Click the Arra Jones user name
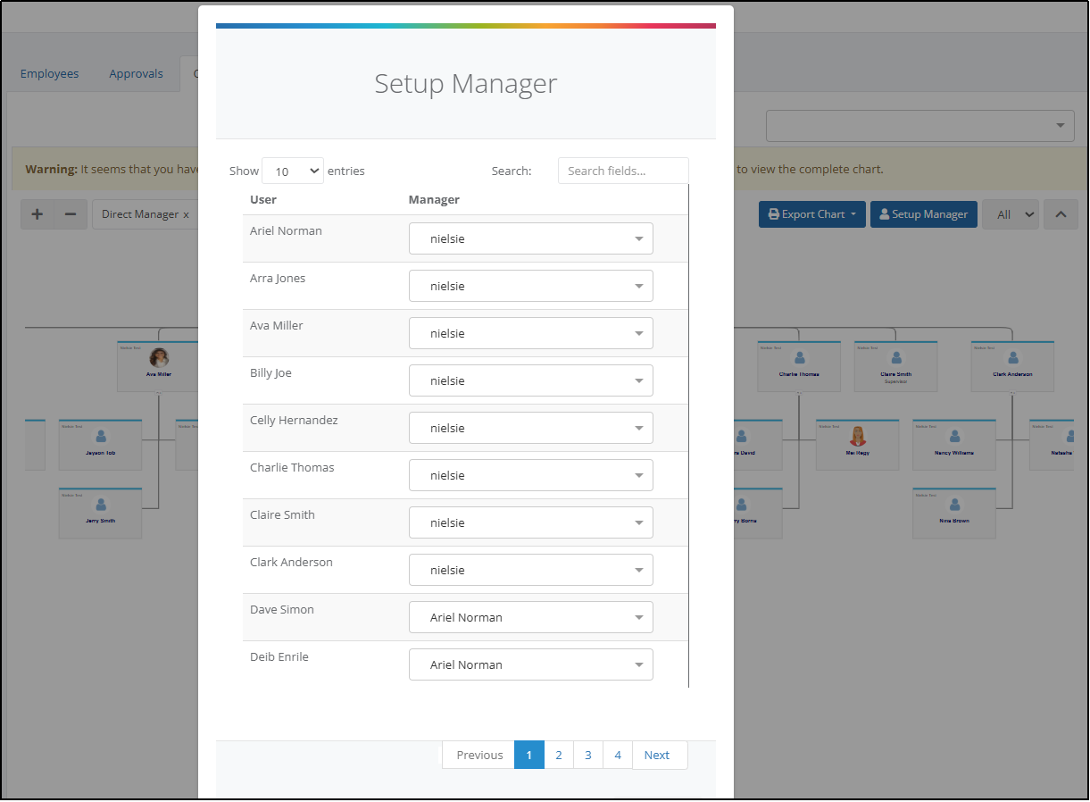Image resolution: width=1090 pixels, height=802 pixels. 278,278
